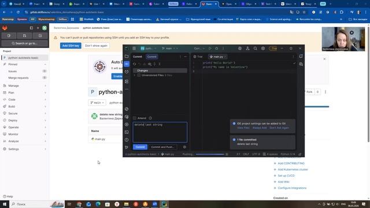Click Commit and Push button

pos(162,147)
